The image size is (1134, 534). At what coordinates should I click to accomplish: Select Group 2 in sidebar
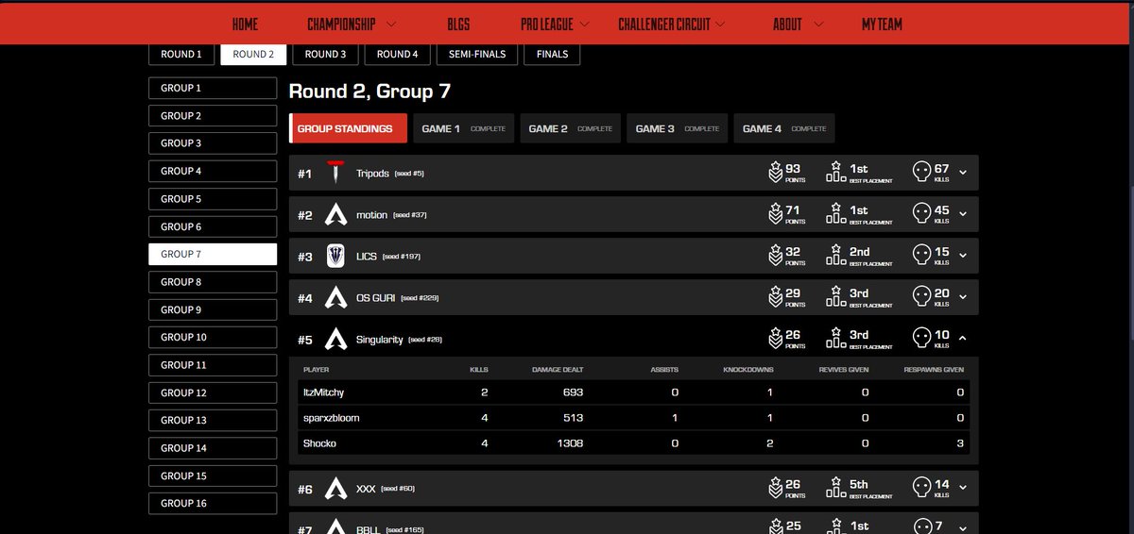213,116
